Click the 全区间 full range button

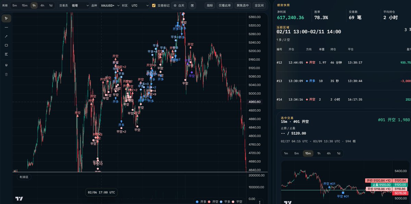pos(259,5)
